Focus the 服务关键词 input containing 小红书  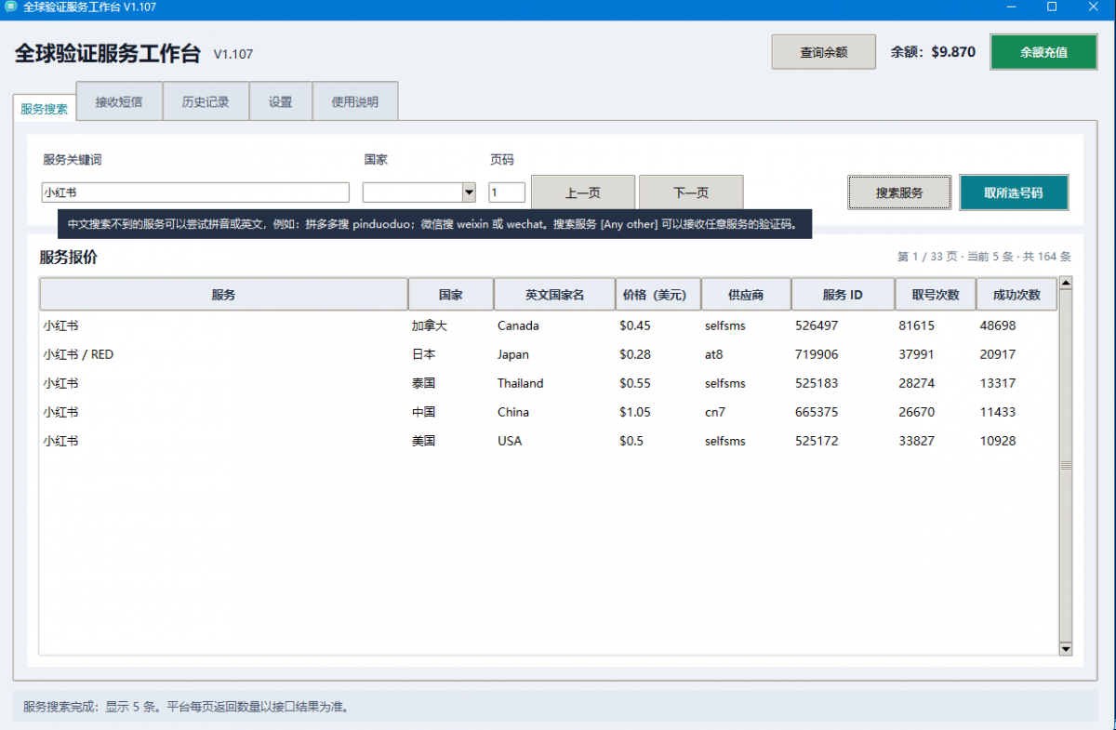pos(195,192)
